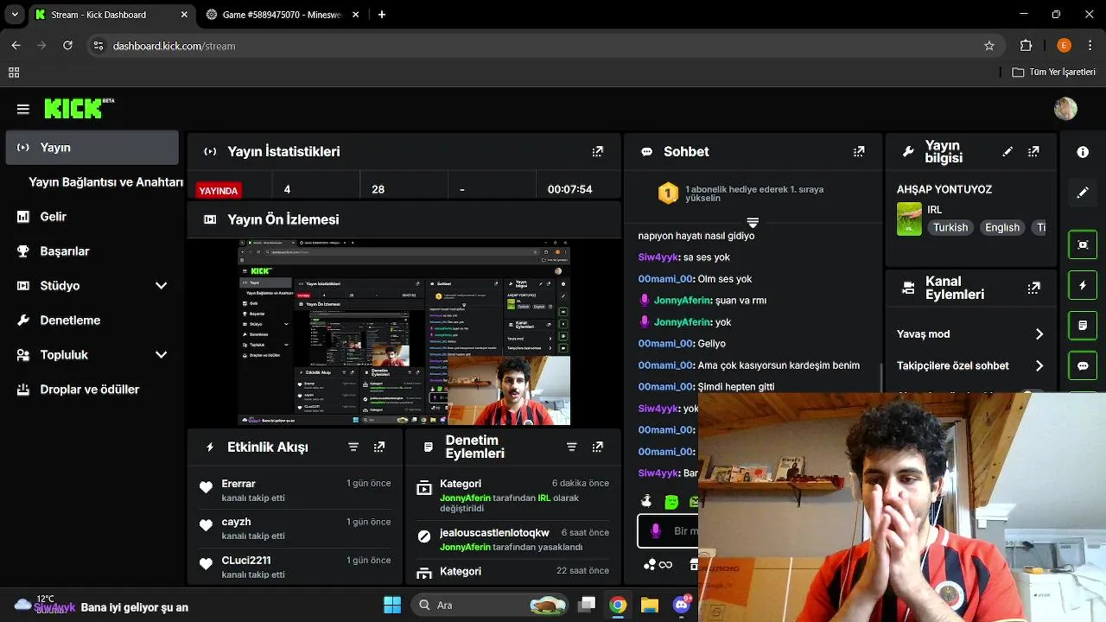Open Yavaş mod settings arrow
This screenshot has height=622, width=1106.
[1039, 334]
